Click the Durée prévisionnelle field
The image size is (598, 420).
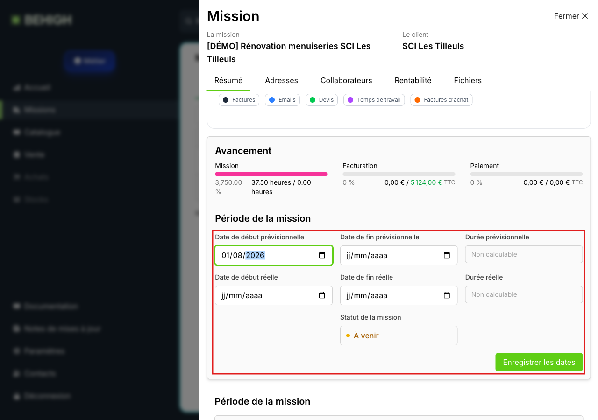(524, 254)
